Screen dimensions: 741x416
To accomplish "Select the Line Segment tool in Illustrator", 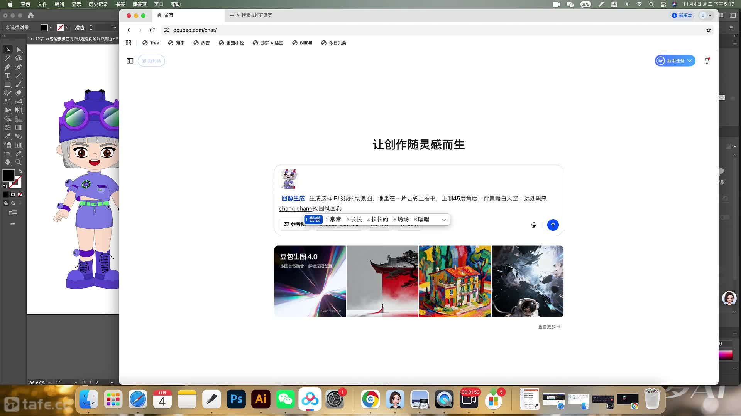I will (x=19, y=75).
